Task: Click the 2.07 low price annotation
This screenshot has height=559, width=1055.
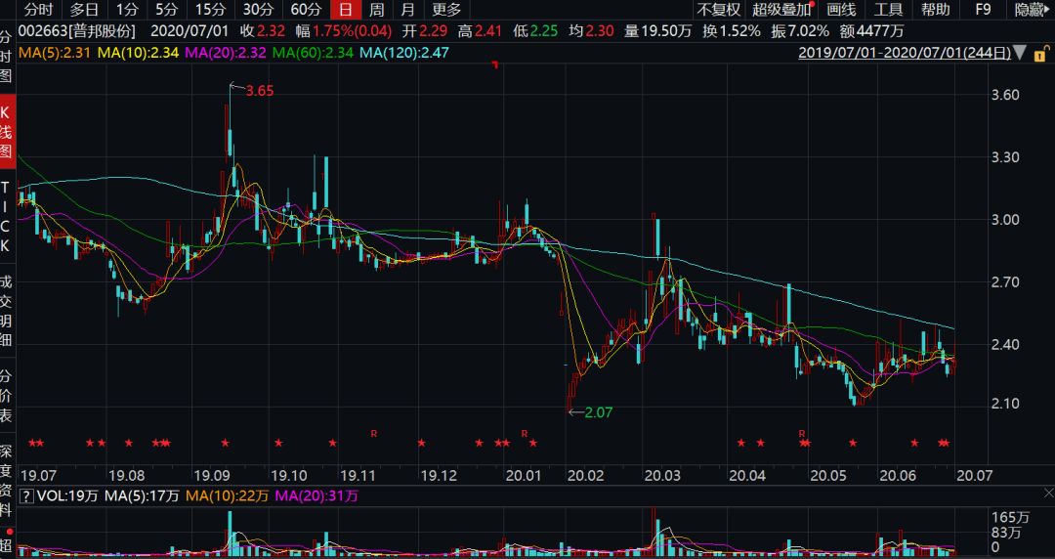Action: point(598,413)
